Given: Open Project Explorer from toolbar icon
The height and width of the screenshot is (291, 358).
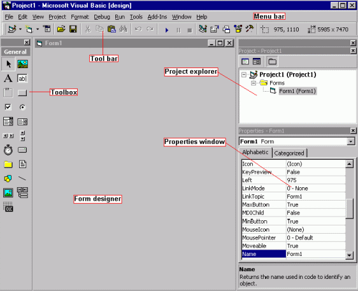Looking at the screenshot, I should tap(203, 29).
